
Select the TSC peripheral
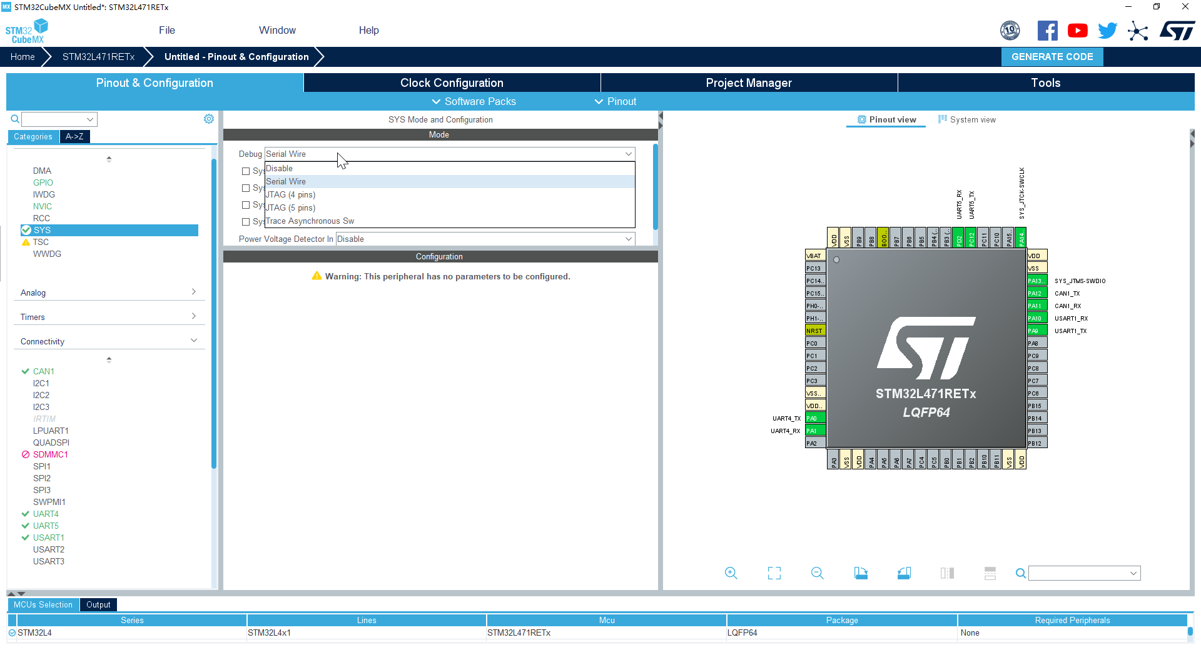pos(41,242)
